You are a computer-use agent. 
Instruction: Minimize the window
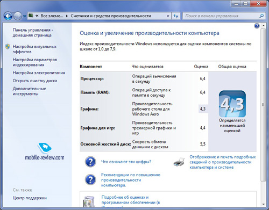point(236,4)
